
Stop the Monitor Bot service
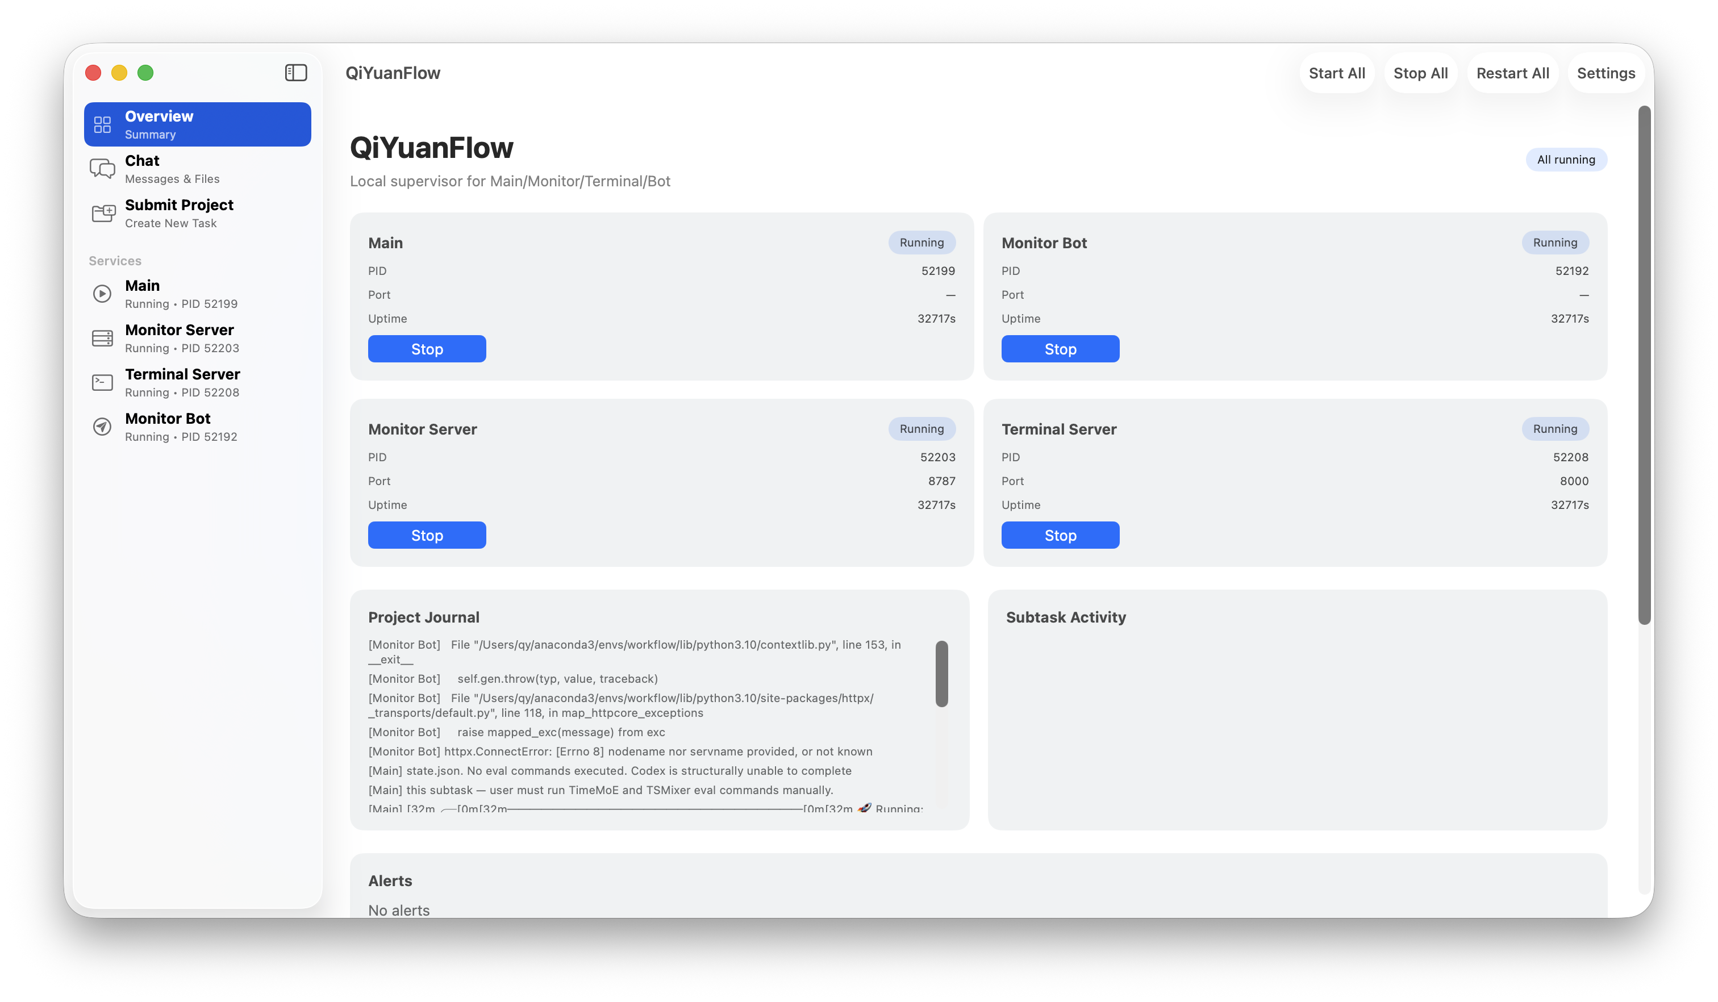pos(1060,349)
